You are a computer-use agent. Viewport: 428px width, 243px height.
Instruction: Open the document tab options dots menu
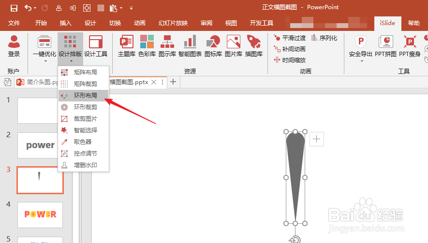coord(162,82)
